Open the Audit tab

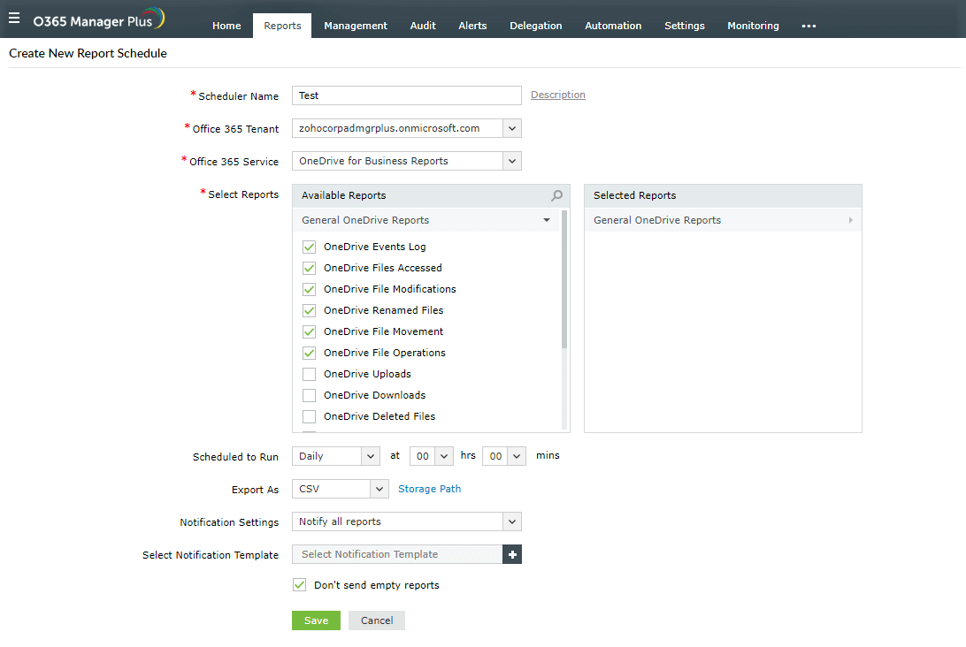click(423, 26)
